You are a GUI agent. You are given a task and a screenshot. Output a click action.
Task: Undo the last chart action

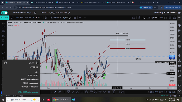pos(80,18)
